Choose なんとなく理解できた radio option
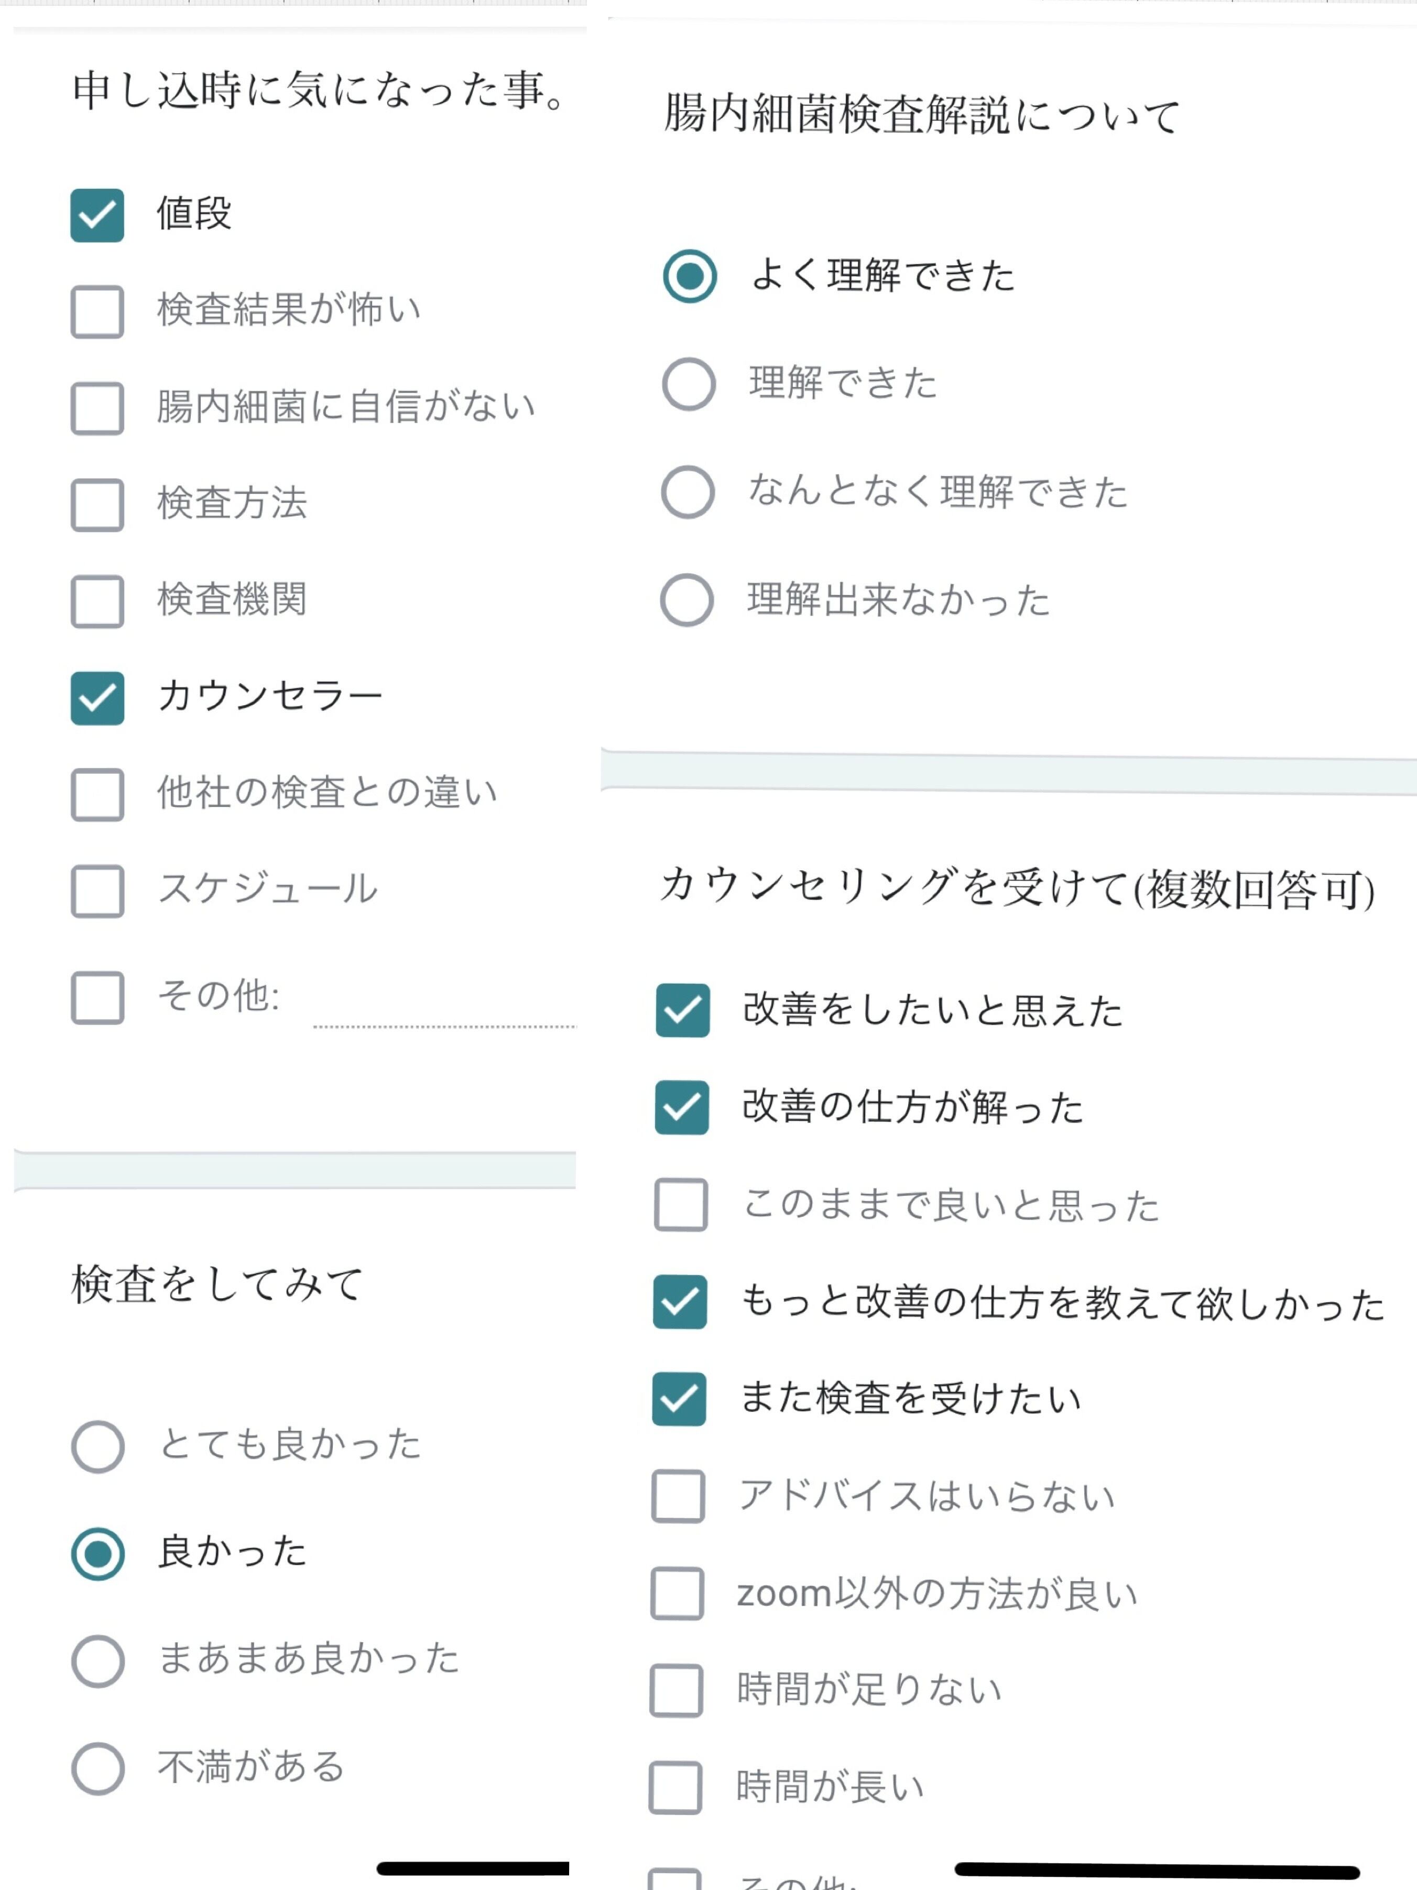Viewport: 1417px width, 1890px height. tap(688, 492)
